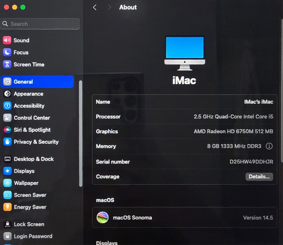
Task: Open the Screen Saver icon
Action: click(7, 195)
